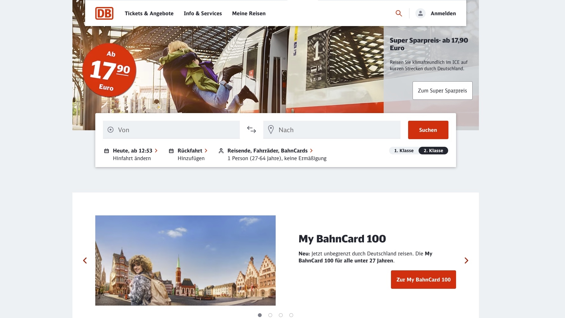
Task: Click the map pin icon in Nach field
Action: coord(271,130)
